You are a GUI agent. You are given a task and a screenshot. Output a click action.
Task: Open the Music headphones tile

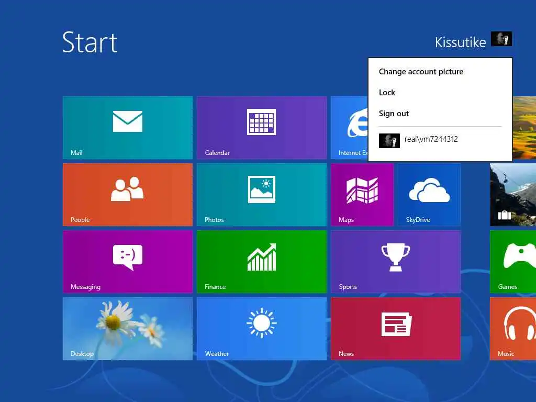click(513, 329)
